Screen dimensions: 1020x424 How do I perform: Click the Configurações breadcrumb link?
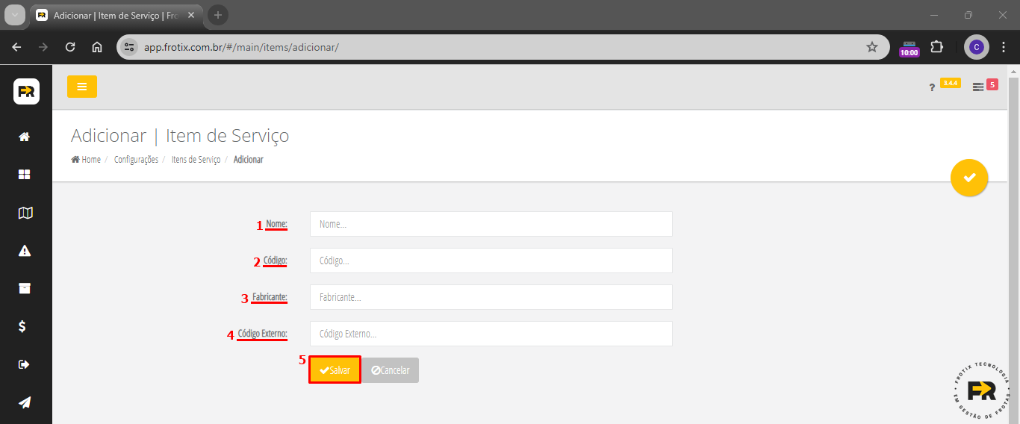coord(136,160)
